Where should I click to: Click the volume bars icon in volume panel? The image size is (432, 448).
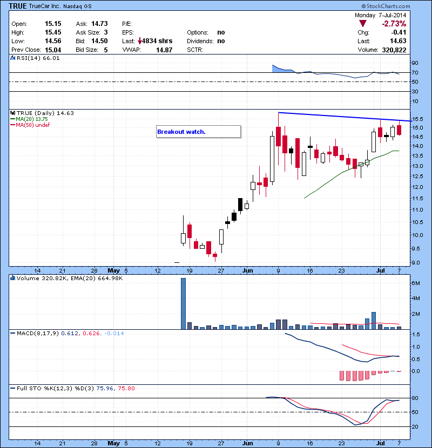12,278
